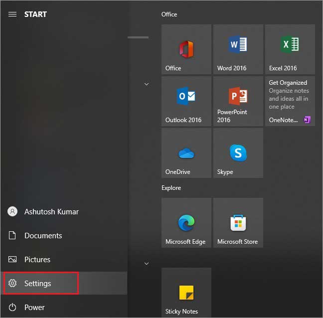Open PowerPoint 2016 tile
Screen dimensions: 323x318
(x=238, y=101)
